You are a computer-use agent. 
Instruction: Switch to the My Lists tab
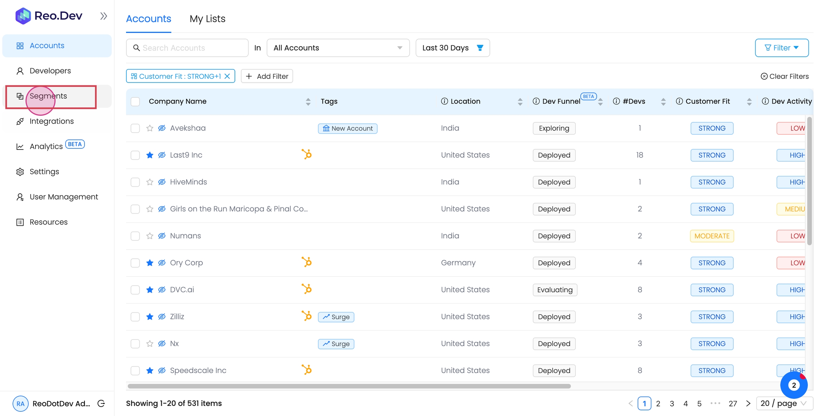click(207, 19)
